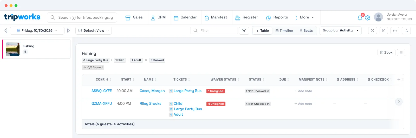416x138 pixels.
Task: Click the 0/5 Signed badge
Action: click(x=93, y=68)
